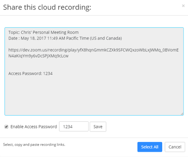Click Access Password line inside the text box

click(x=30, y=74)
